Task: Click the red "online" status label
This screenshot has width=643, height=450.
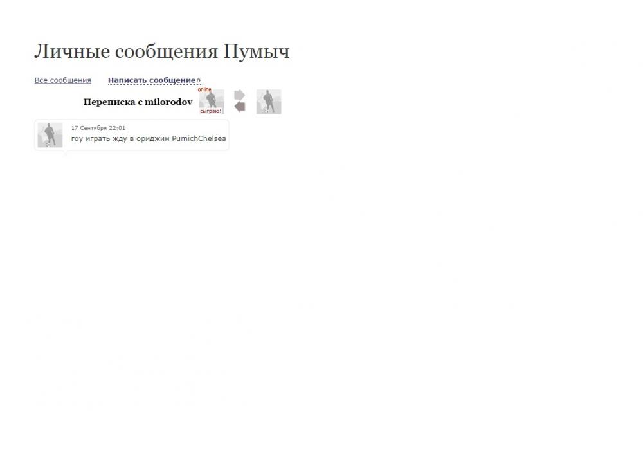Action: [204, 90]
